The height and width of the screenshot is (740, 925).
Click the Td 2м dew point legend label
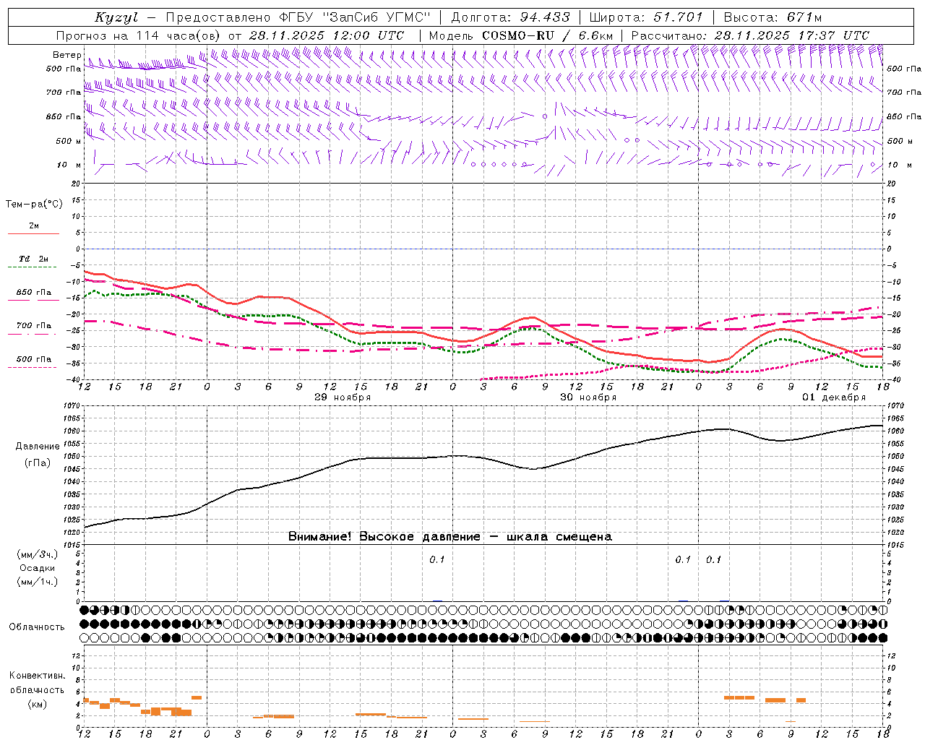(34, 259)
